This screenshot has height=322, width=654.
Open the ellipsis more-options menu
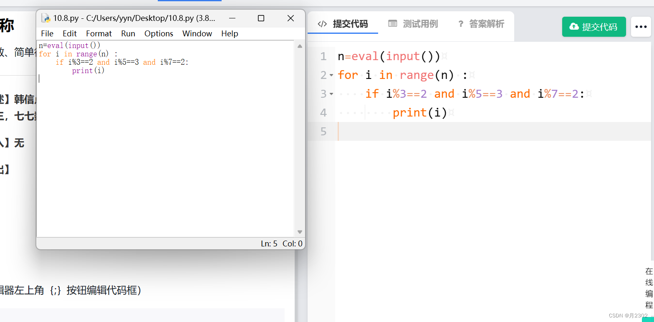tap(641, 26)
